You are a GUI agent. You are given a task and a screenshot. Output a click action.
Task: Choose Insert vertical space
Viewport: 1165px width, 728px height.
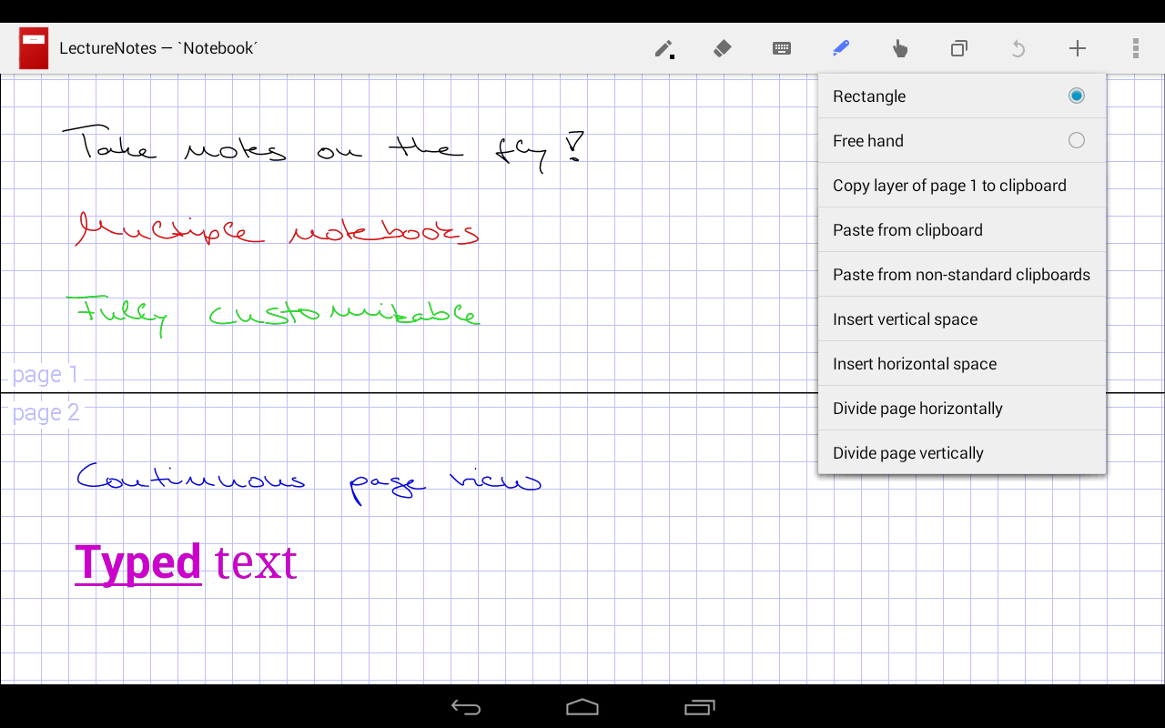[905, 318]
